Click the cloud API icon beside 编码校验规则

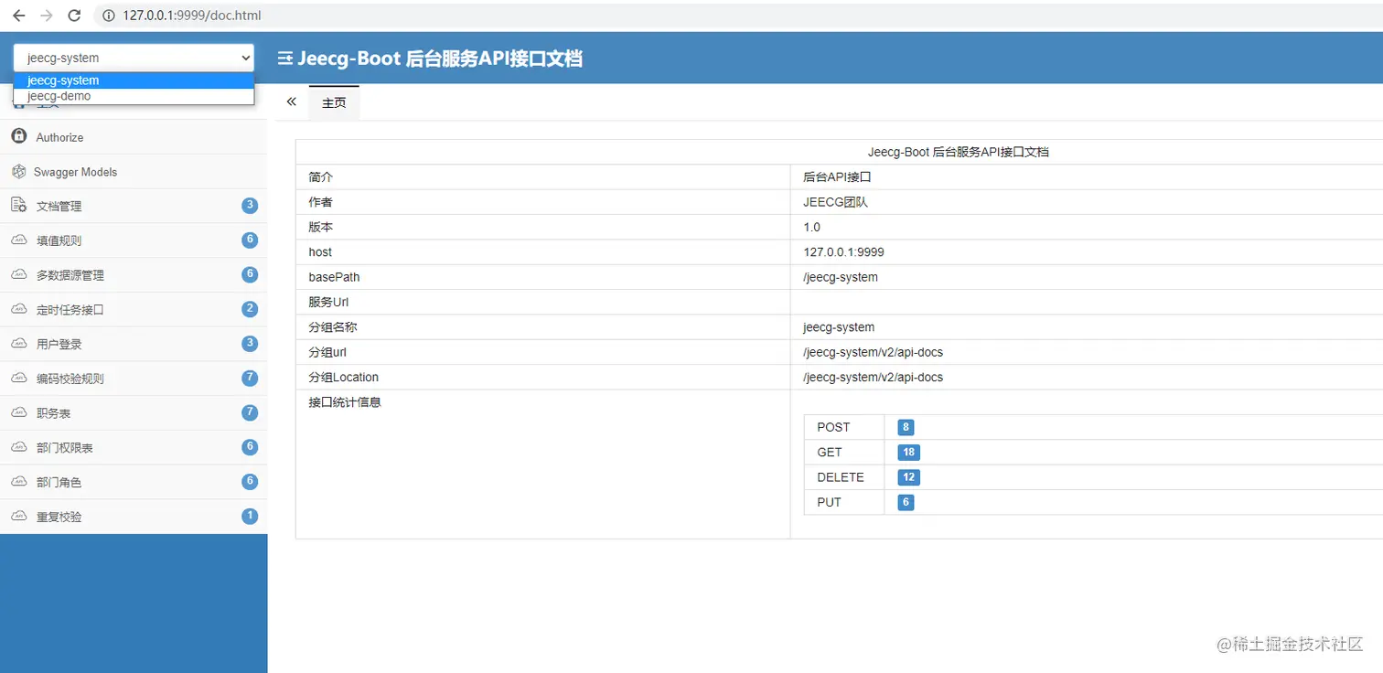(18, 378)
